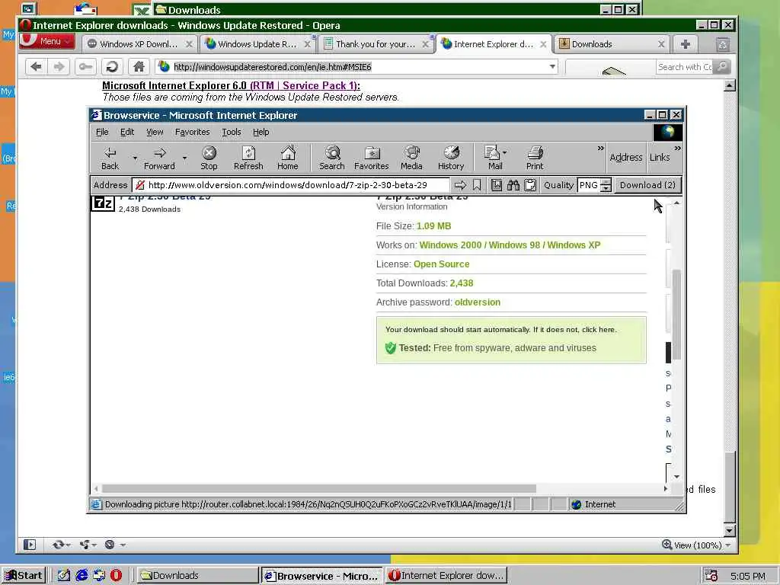The height and width of the screenshot is (585, 780).
Task: Reload the page in Opera
Action: 113,67
